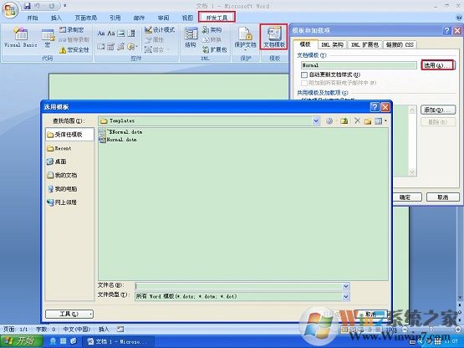464x348 pixels.
Task: Go to the Recent folder shortcut
Action: click(59, 148)
